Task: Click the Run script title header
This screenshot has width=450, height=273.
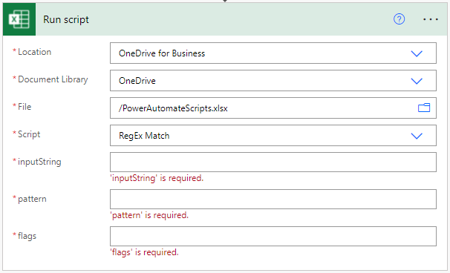Action: 66,19
